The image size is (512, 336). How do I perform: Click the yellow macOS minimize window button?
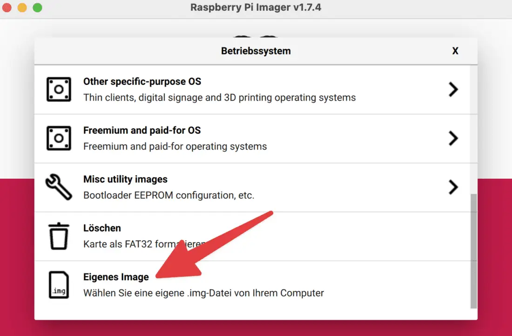22,7
